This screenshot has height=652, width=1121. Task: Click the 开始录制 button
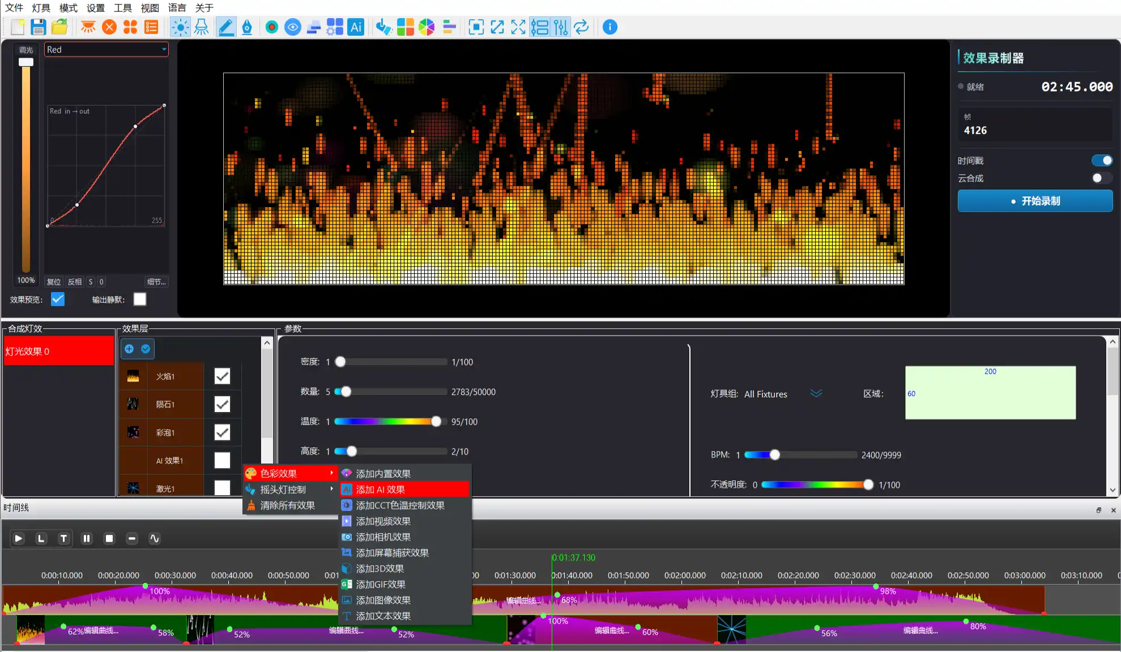click(x=1035, y=201)
